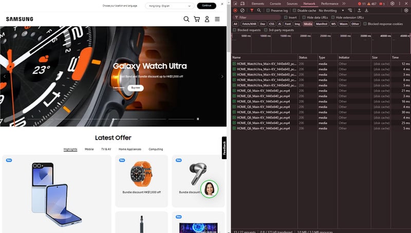Open the live chat agent avatar
The image size is (411, 233).
click(x=209, y=189)
